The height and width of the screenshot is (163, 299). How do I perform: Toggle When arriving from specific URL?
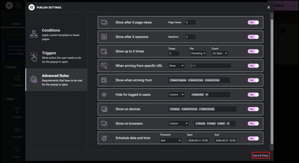coord(253,66)
